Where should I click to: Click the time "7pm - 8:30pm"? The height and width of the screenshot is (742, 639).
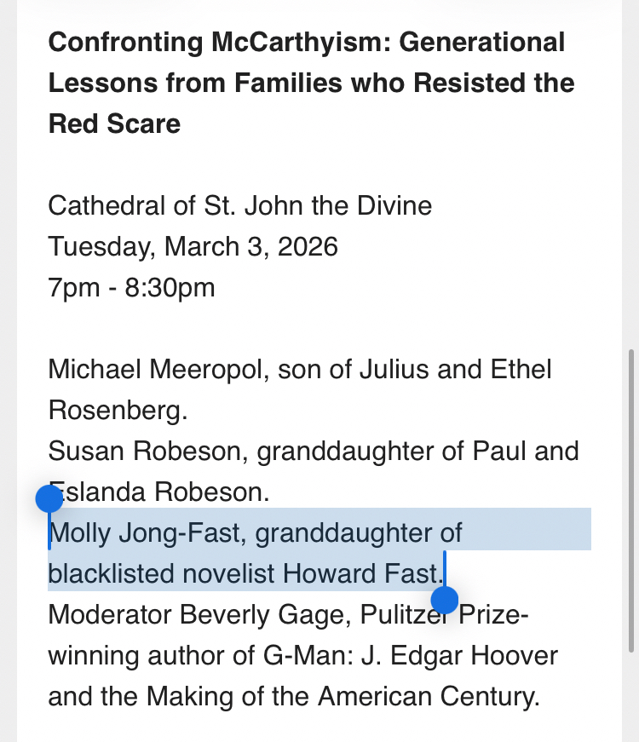[x=131, y=287]
